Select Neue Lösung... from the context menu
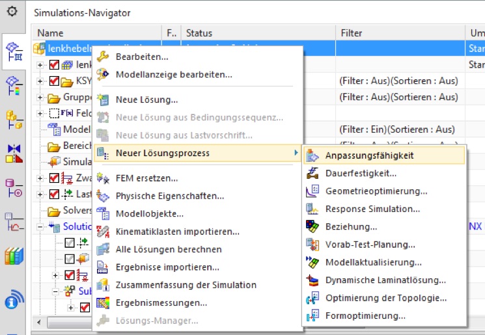Image resolution: width=485 pixels, height=335 pixels. coord(146,100)
